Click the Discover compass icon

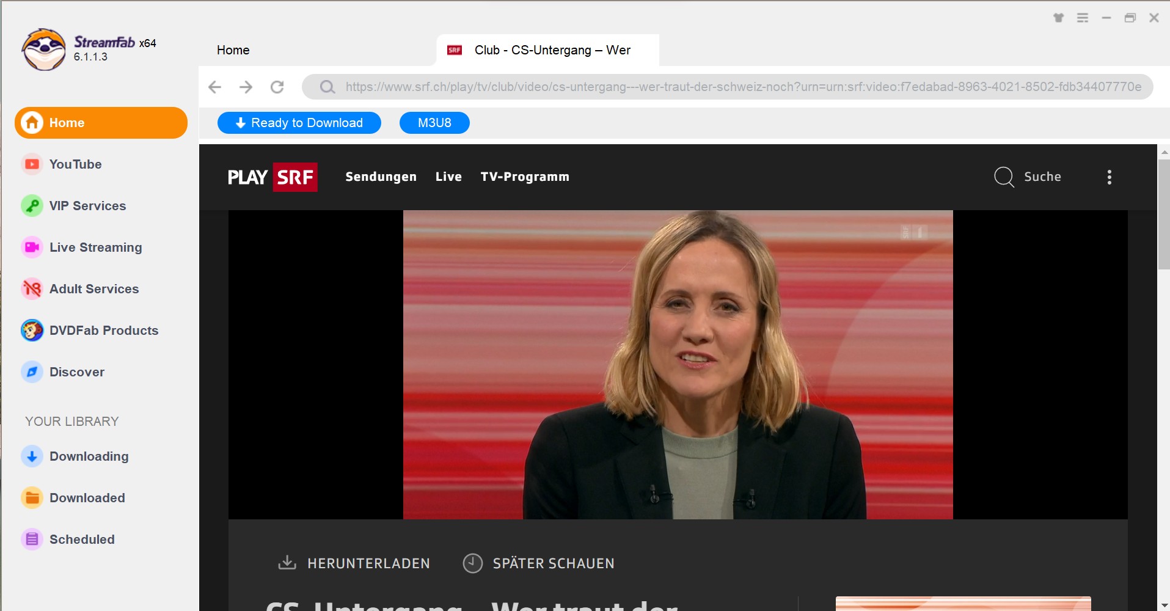tap(32, 372)
